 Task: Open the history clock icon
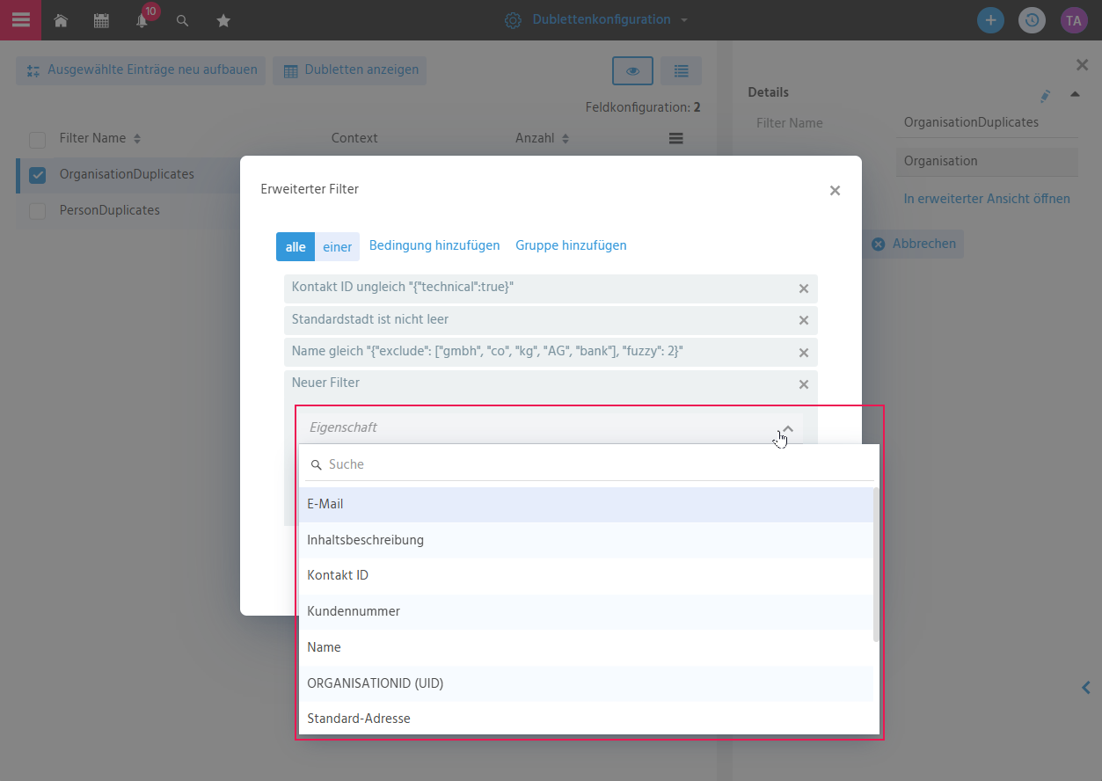tap(1032, 20)
